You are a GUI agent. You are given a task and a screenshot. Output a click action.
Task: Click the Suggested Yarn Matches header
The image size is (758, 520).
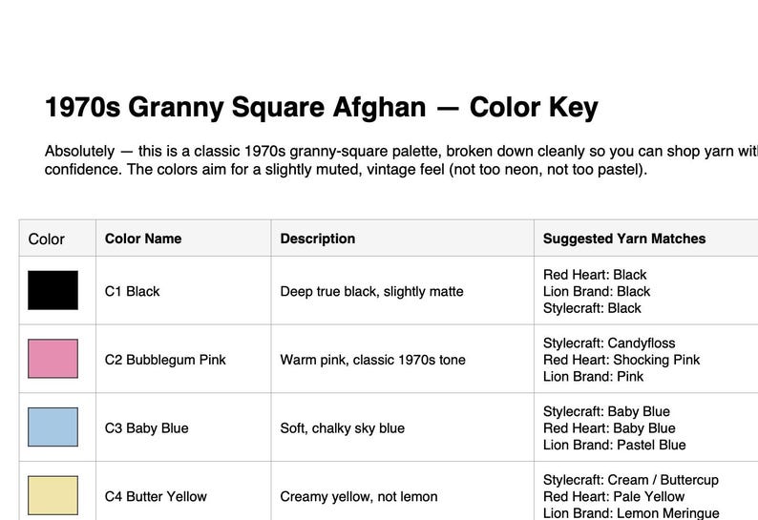624,239
